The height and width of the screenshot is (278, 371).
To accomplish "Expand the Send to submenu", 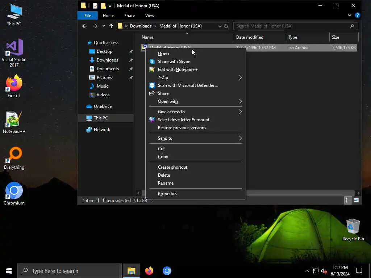I will [196, 138].
